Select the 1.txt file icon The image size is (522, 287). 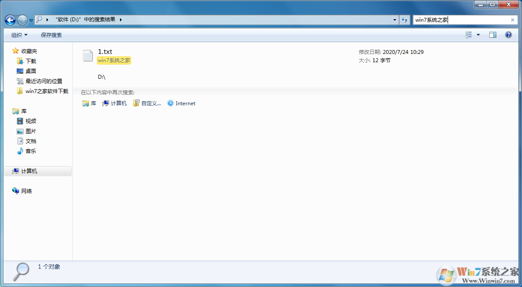coord(87,55)
